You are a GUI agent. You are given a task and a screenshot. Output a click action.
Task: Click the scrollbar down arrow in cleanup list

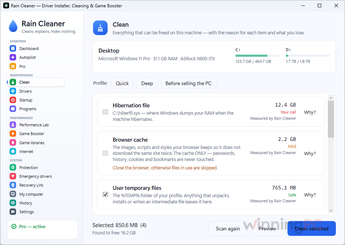click(x=331, y=211)
